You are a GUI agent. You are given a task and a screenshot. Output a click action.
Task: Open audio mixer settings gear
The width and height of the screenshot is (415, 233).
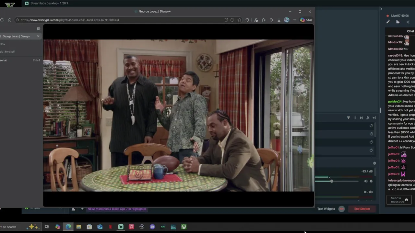tap(374, 163)
